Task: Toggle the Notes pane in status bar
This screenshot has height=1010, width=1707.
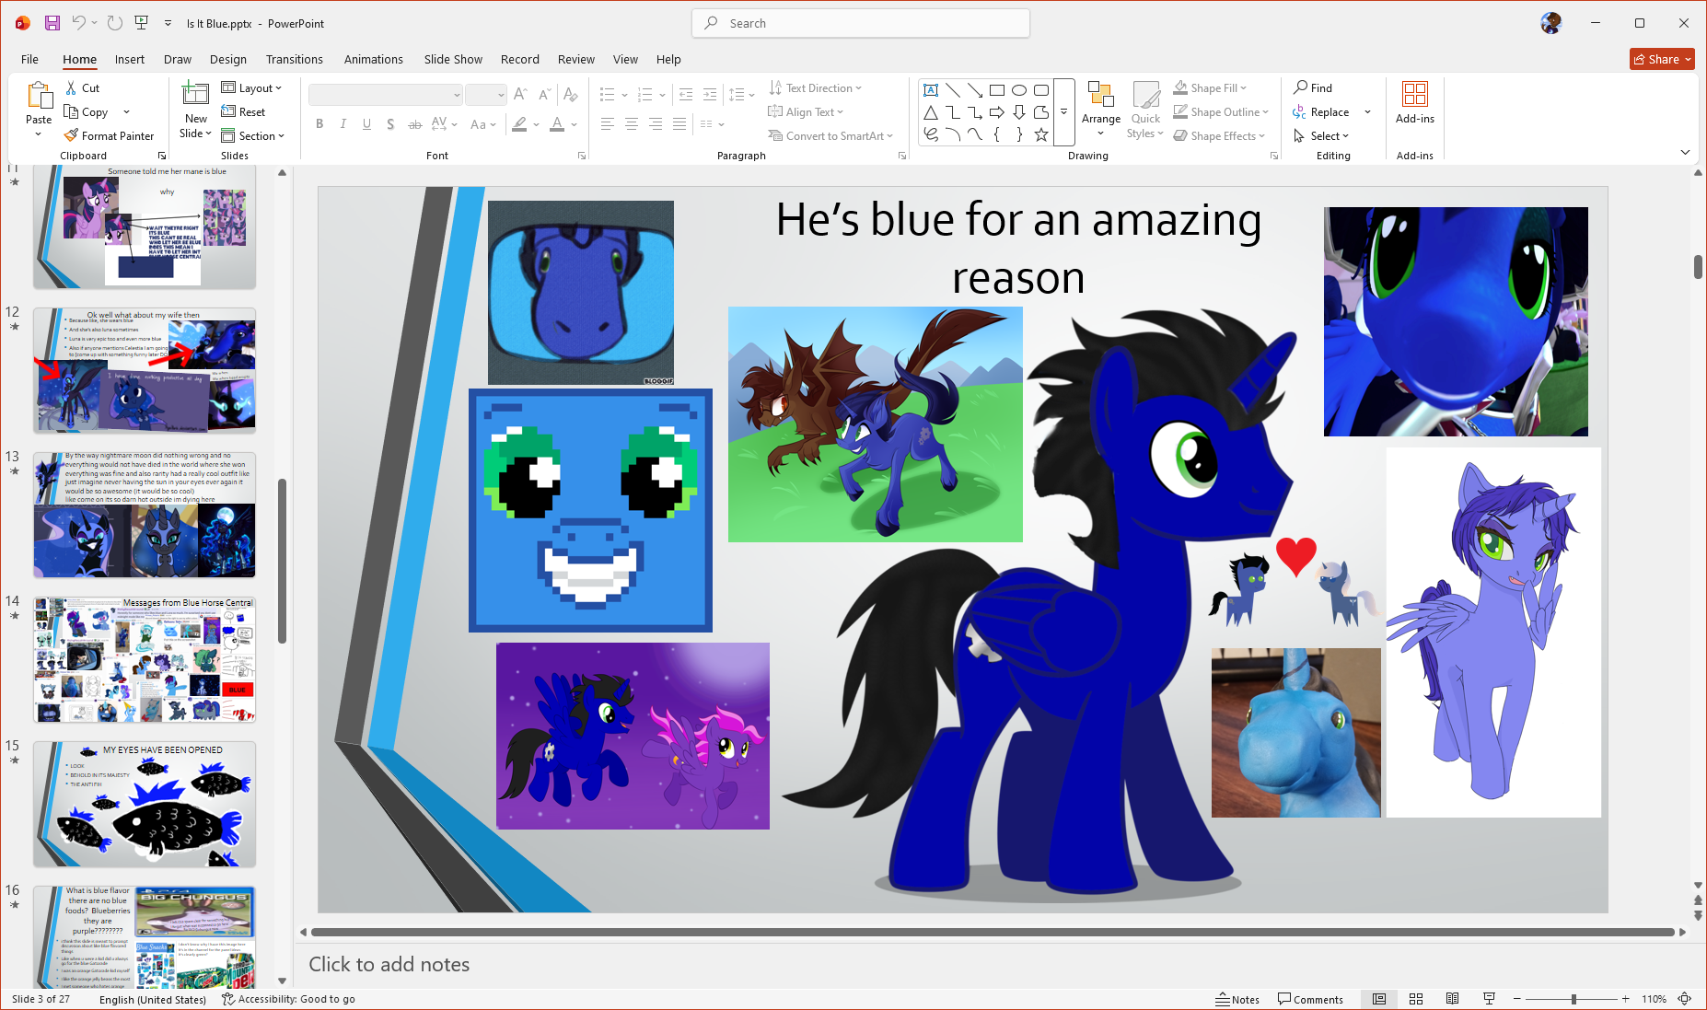Action: [1237, 999]
